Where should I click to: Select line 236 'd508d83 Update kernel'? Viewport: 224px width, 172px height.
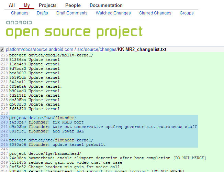tap(34, 104)
